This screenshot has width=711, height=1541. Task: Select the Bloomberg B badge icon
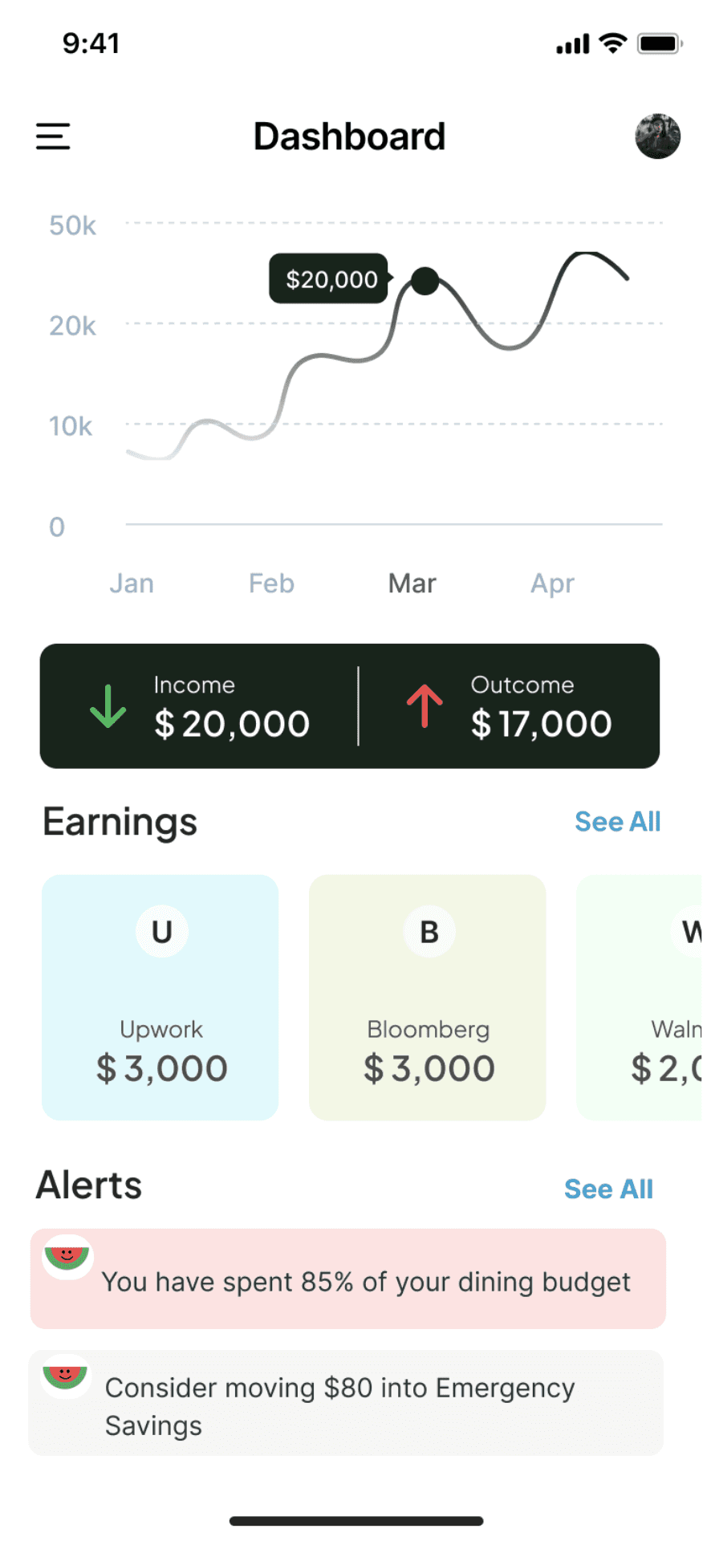point(429,931)
